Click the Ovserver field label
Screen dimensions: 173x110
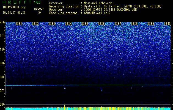click(56, 3)
